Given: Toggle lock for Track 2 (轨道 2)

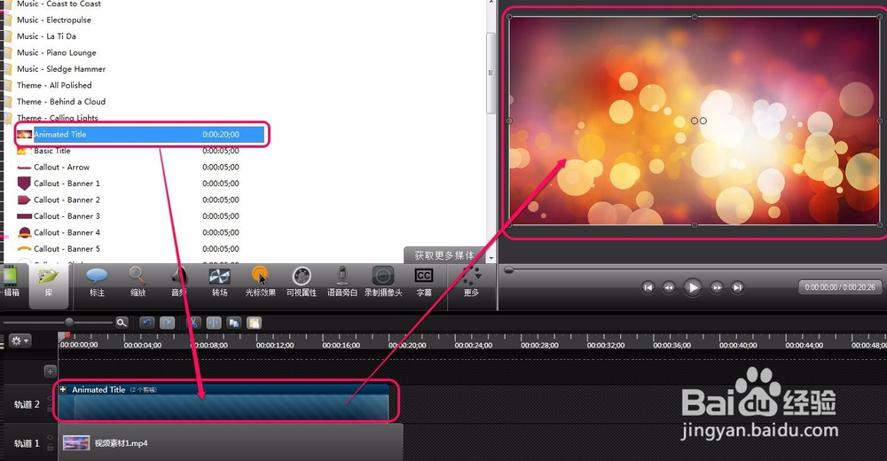Looking at the screenshot, I should [51, 409].
